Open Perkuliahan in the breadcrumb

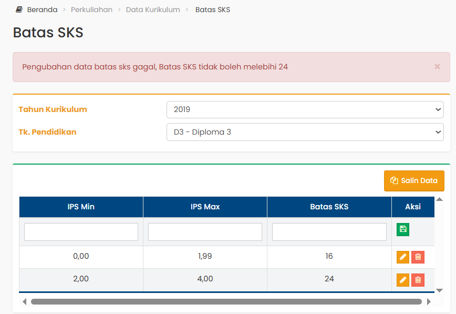coord(91,9)
